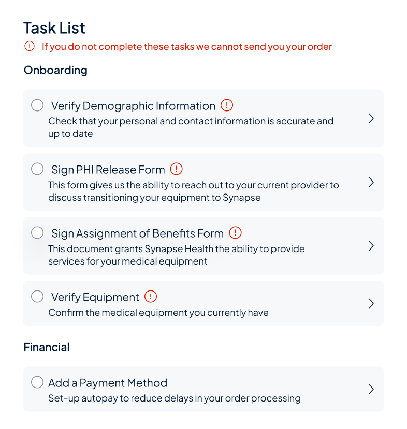Select the Add a Payment Method circle
Viewport: 407px width, 429px height.
tap(37, 382)
